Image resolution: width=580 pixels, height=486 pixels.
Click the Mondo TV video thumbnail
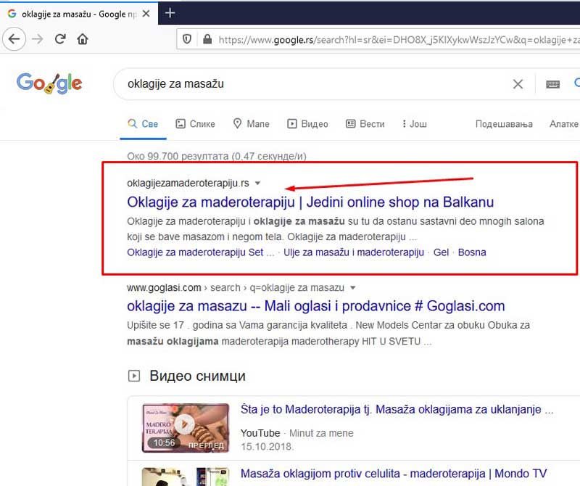(x=186, y=477)
